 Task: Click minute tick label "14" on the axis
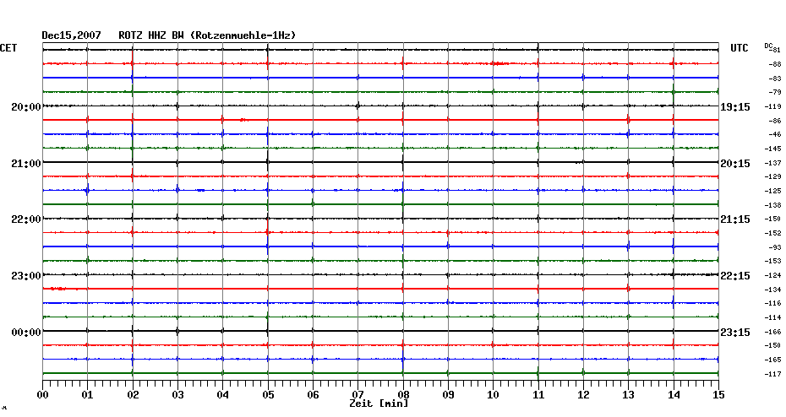point(674,395)
